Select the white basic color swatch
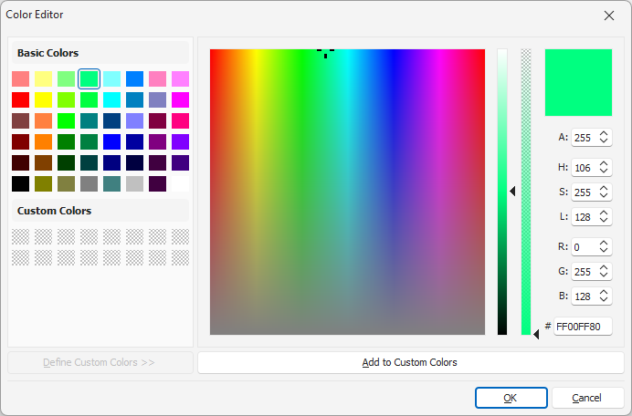 (x=180, y=183)
